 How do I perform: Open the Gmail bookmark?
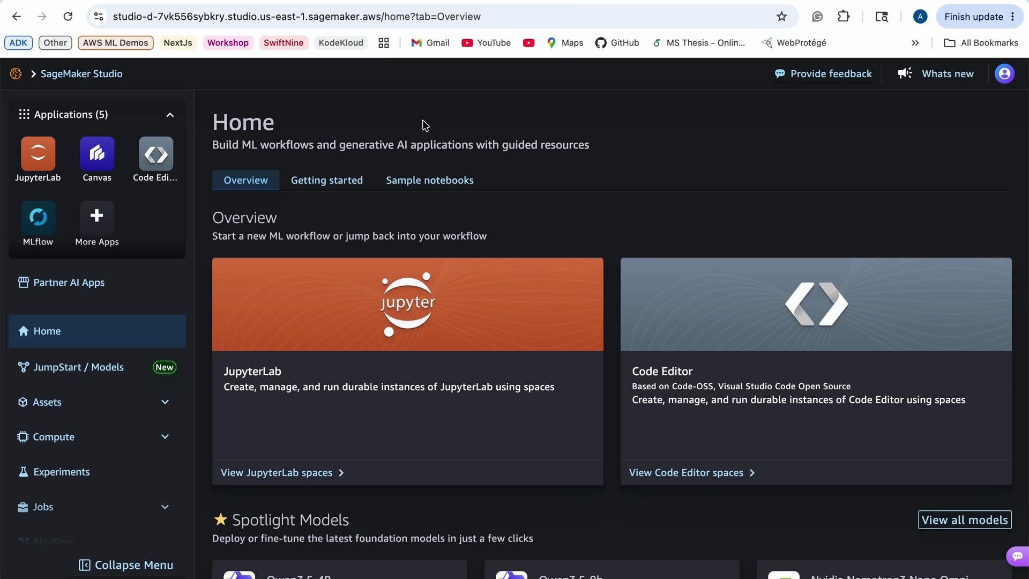click(x=430, y=43)
